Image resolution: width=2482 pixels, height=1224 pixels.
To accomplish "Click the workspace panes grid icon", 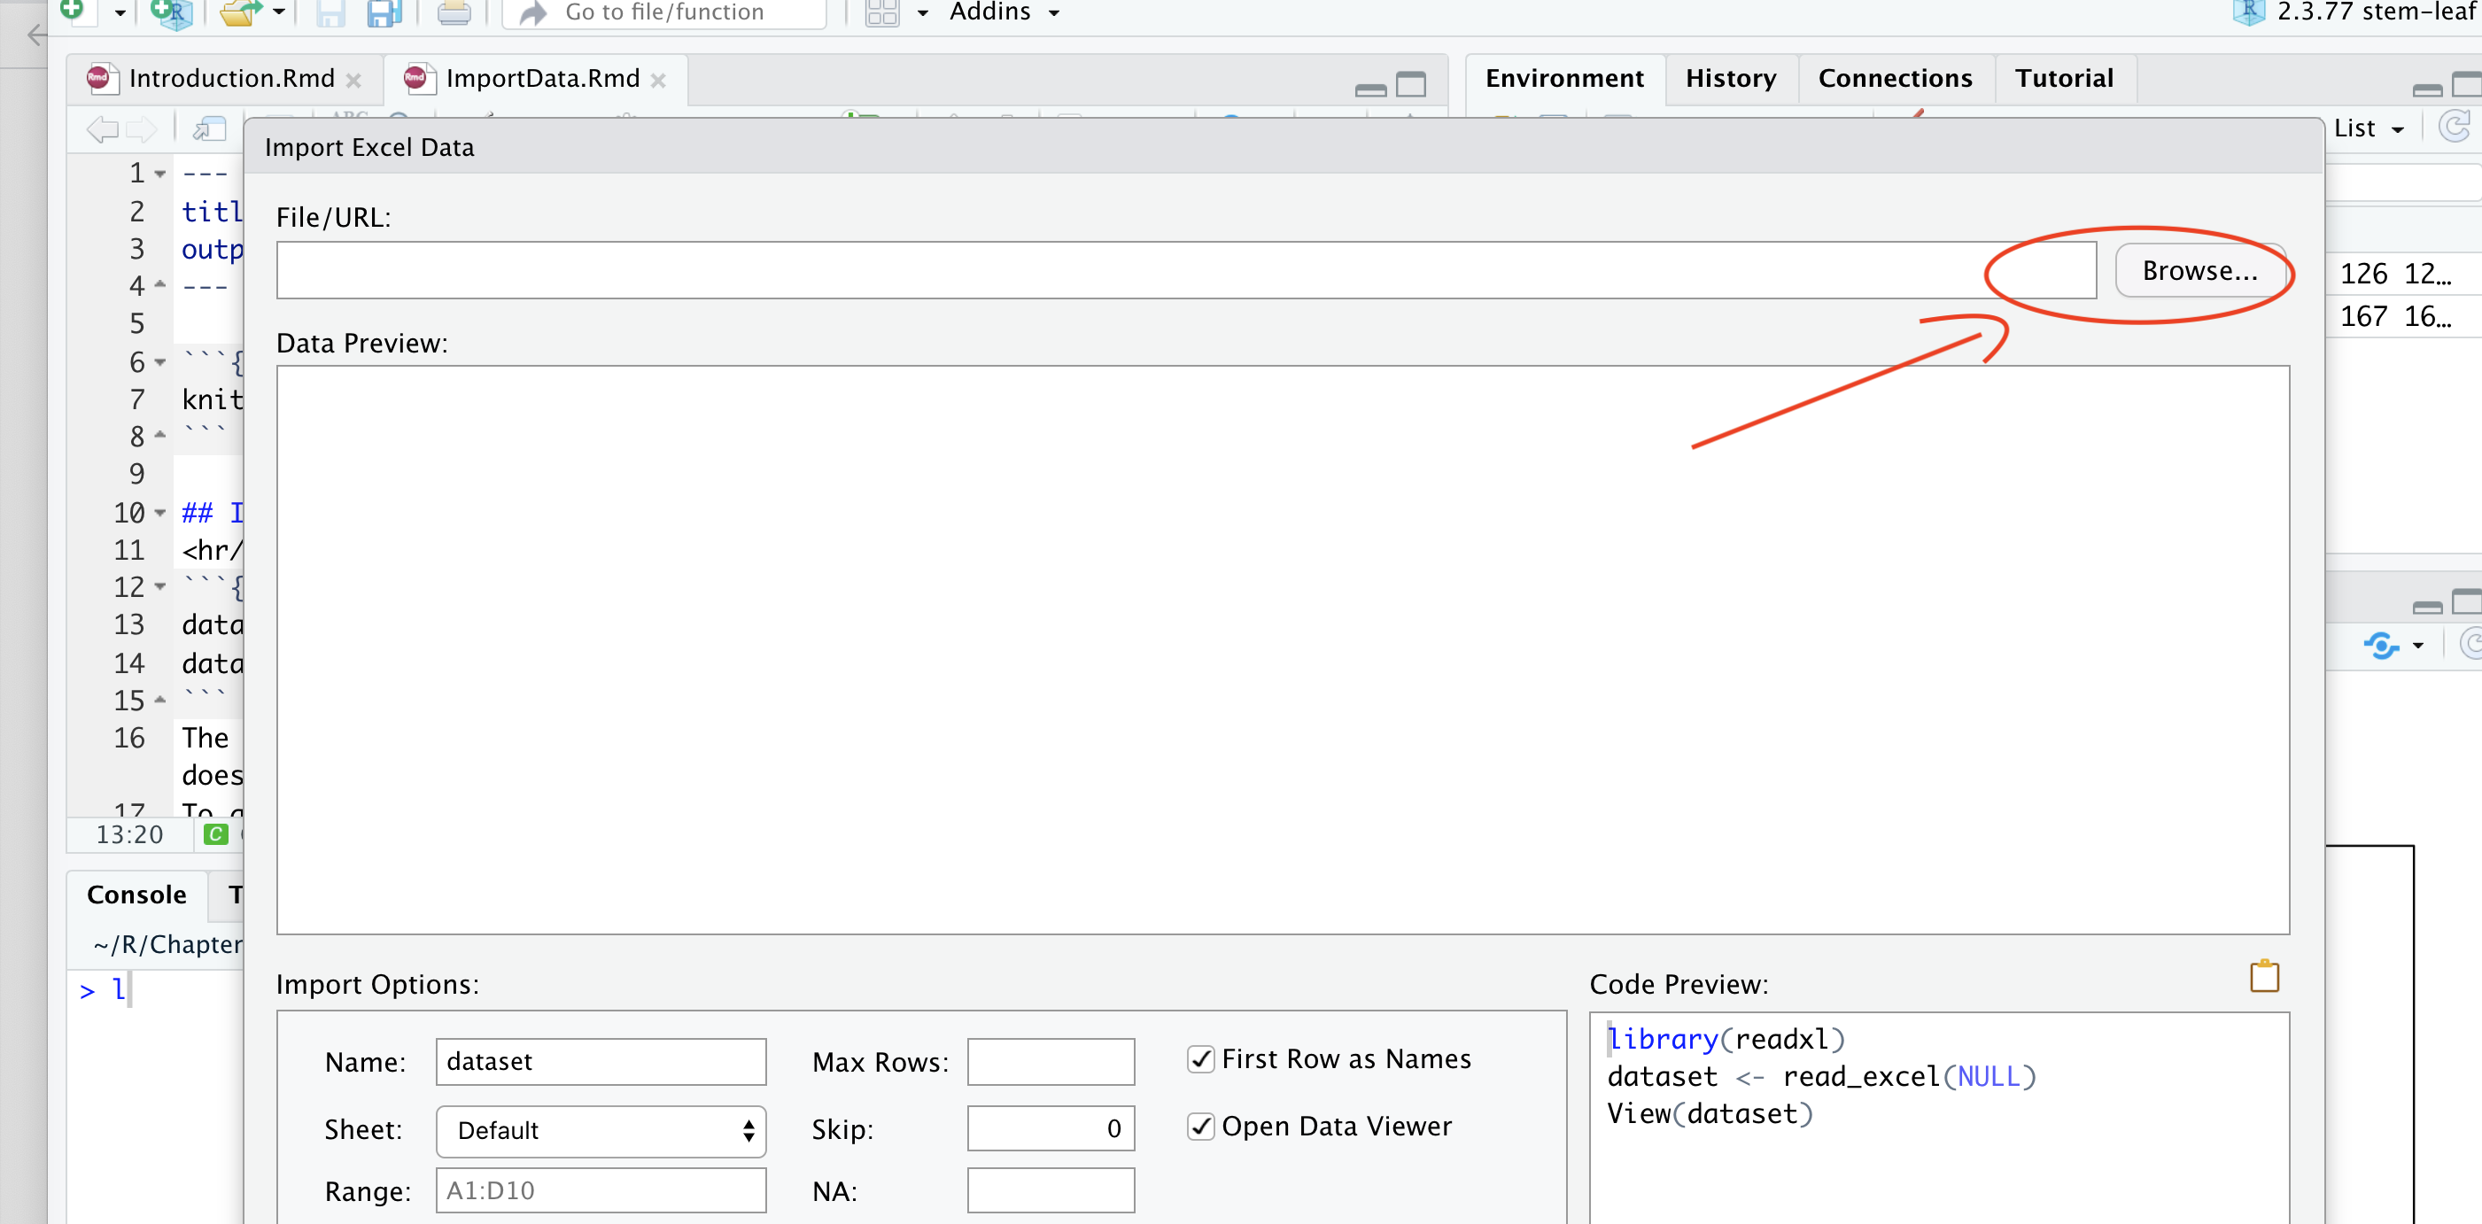I will pyautogui.click(x=881, y=12).
